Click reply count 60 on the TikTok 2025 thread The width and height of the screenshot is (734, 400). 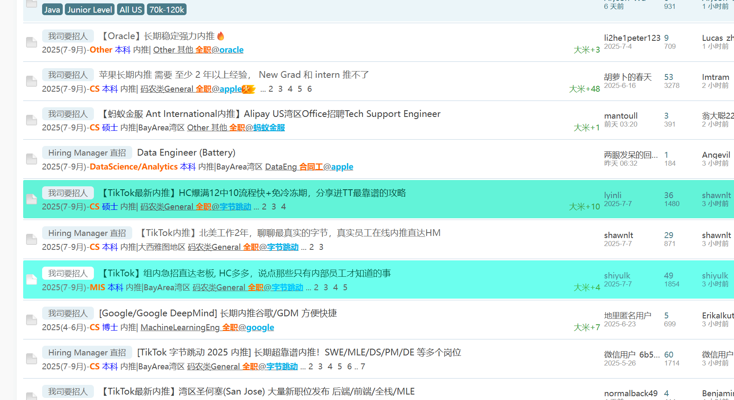669,355
